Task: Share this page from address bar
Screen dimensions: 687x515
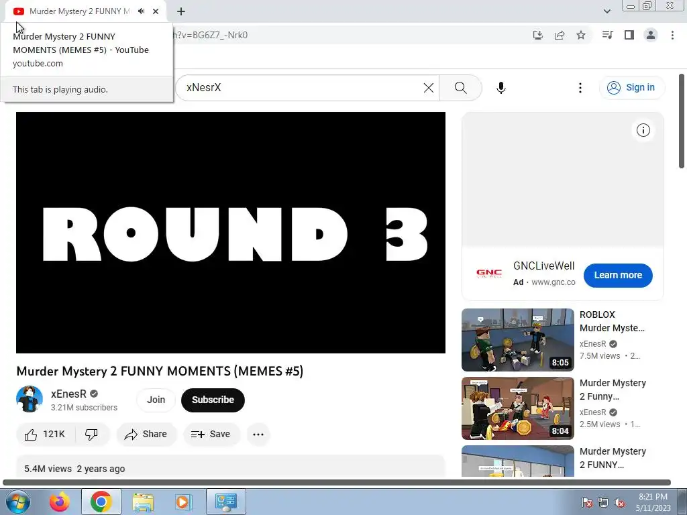Action: click(x=560, y=35)
